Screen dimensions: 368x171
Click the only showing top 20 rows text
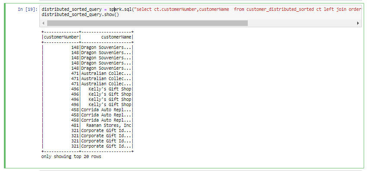[71, 156]
